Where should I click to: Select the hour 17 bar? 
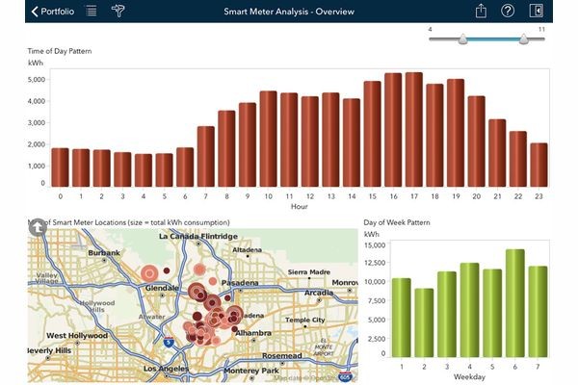(413, 130)
